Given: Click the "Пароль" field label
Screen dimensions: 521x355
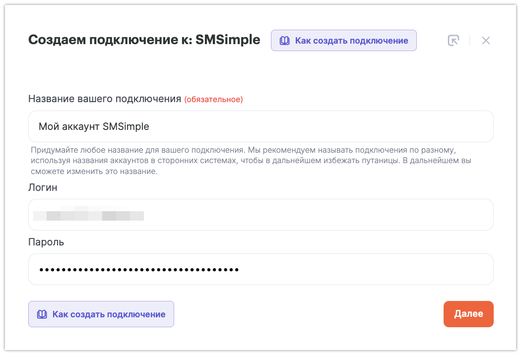Looking at the screenshot, I should (46, 242).
